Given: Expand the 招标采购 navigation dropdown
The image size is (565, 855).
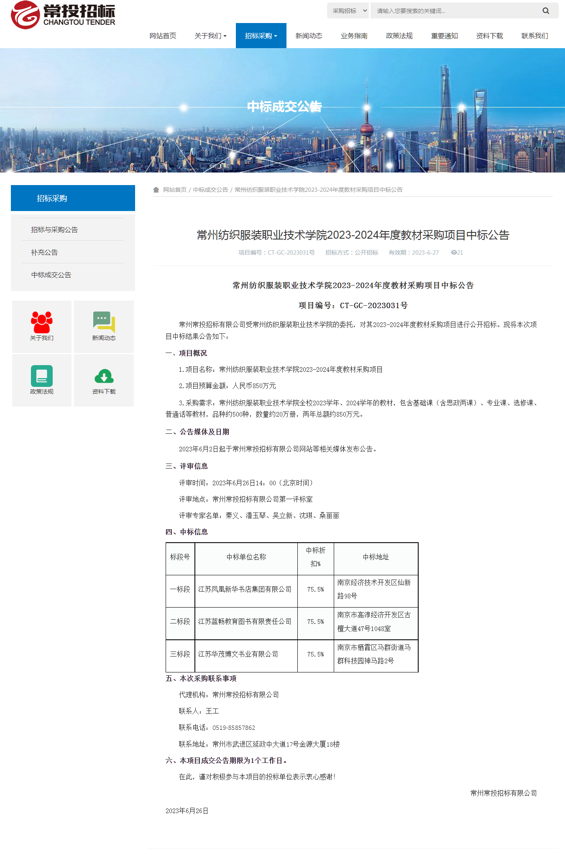Looking at the screenshot, I should pos(261,36).
